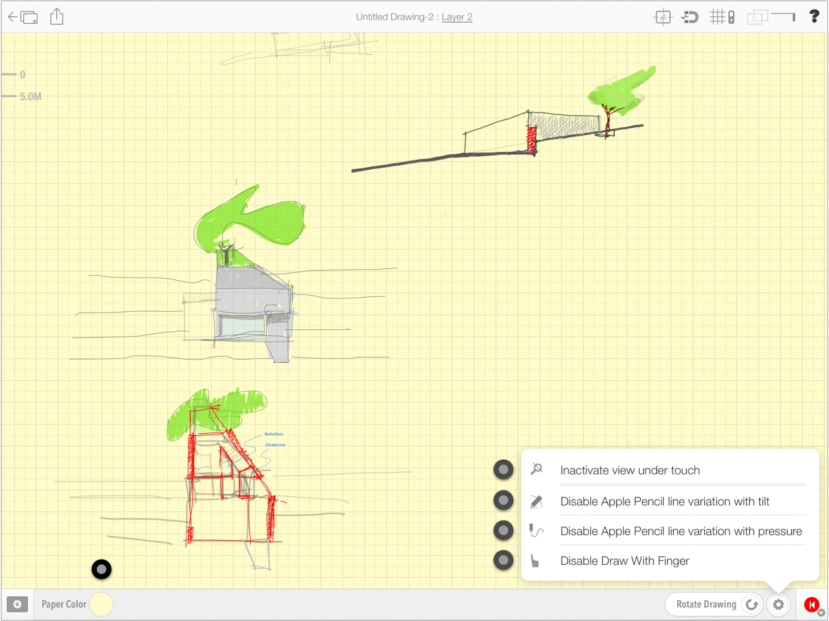This screenshot has height=621, width=829.
Task: Toggle Disable Draw With Finger option
Action: 504,560
